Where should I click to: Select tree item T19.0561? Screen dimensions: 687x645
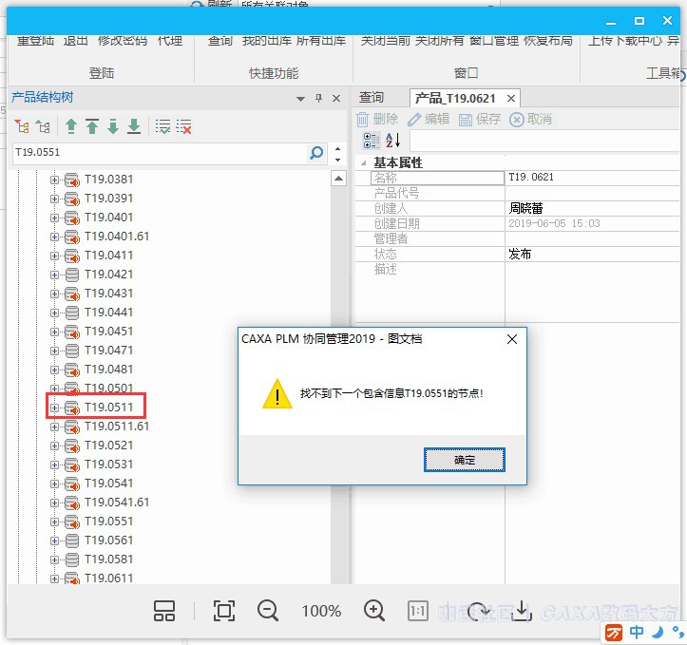pyautogui.click(x=108, y=541)
